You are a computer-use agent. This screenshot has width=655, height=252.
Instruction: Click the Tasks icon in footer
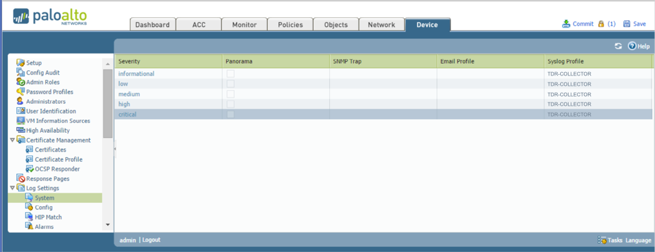[x=602, y=240]
